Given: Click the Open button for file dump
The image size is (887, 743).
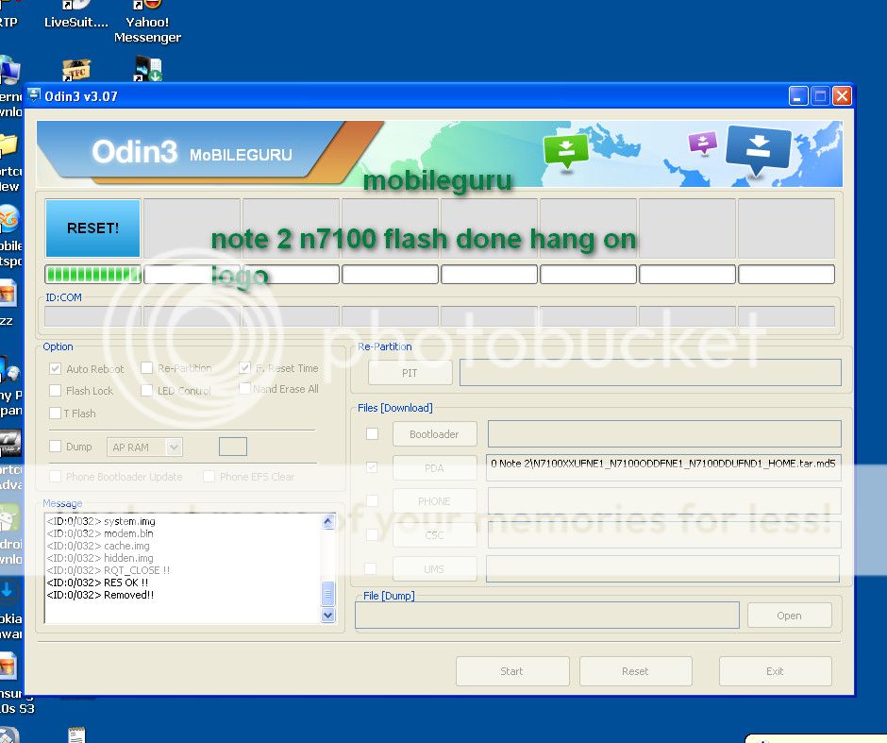Looking at the screenshot, I should point(789,616).
